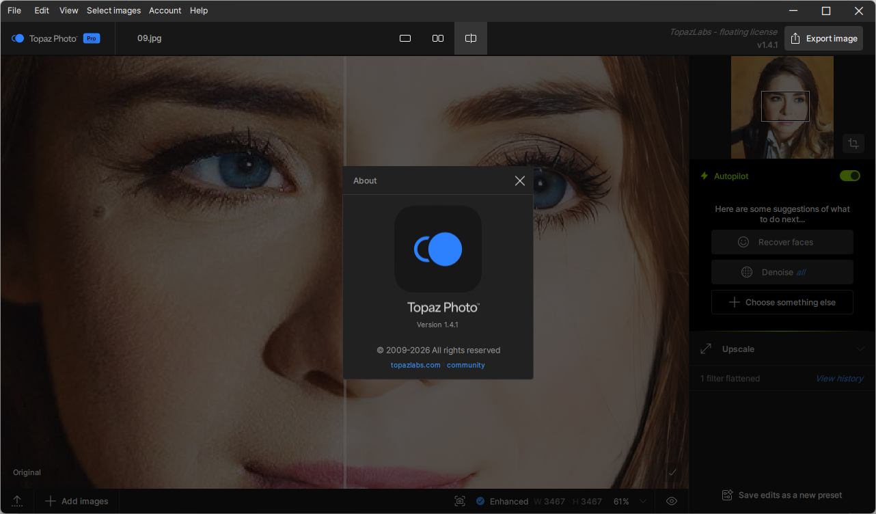This screenshot has width=876, height=514.
Task: Open the View menu
Action: point(69,10)
